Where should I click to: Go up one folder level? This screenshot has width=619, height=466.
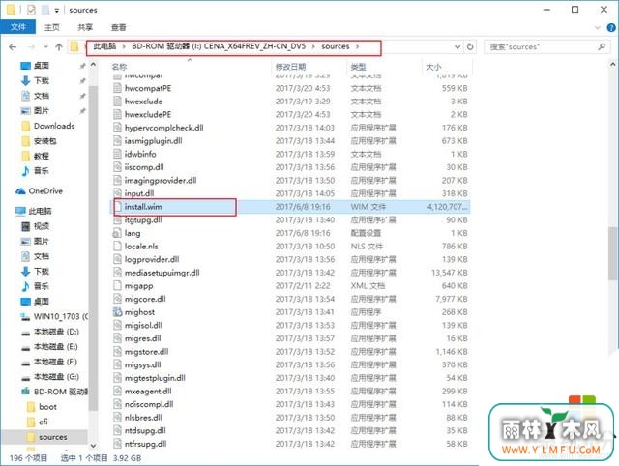59,47
